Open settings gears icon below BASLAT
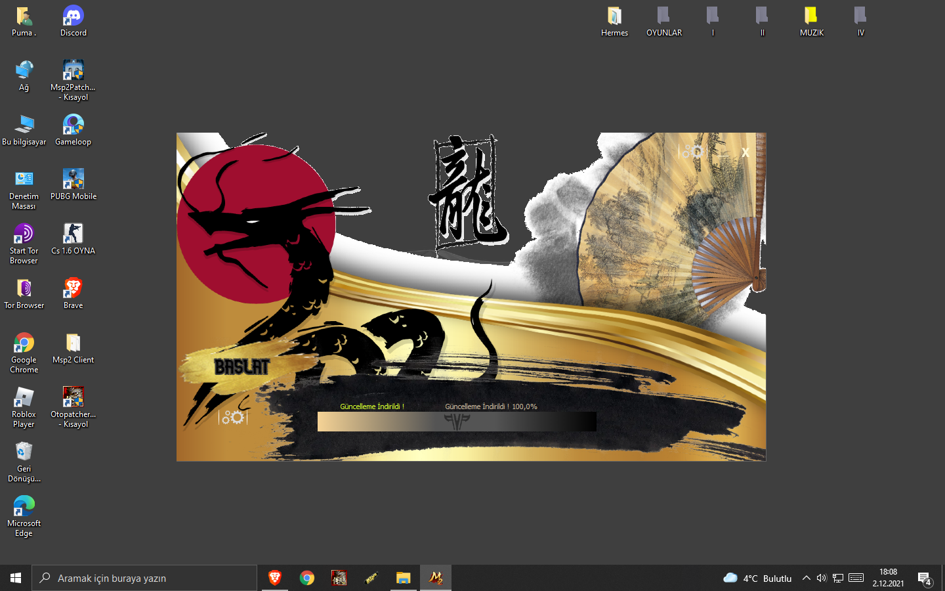The image size is (945, 591). pyautogui.click(x=233, y=418)
